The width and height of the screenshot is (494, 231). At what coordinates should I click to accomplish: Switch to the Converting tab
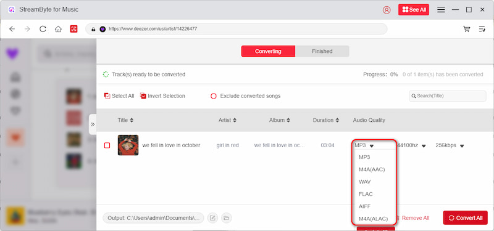pyautogui.click(x=268, y=51)
